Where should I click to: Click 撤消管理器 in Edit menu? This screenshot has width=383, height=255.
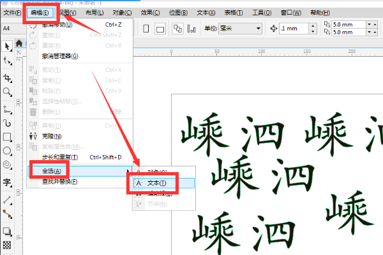(61, 56)
